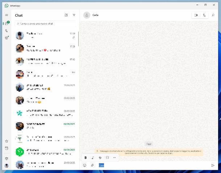Toggle italic formatting on selected text
Image resolution: width=221 pixels, height=173 pixels.
point(93,157)
